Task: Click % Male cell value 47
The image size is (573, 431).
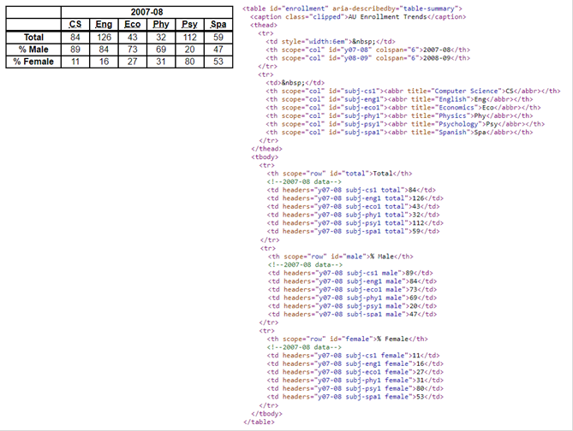Action: [218, 50]
